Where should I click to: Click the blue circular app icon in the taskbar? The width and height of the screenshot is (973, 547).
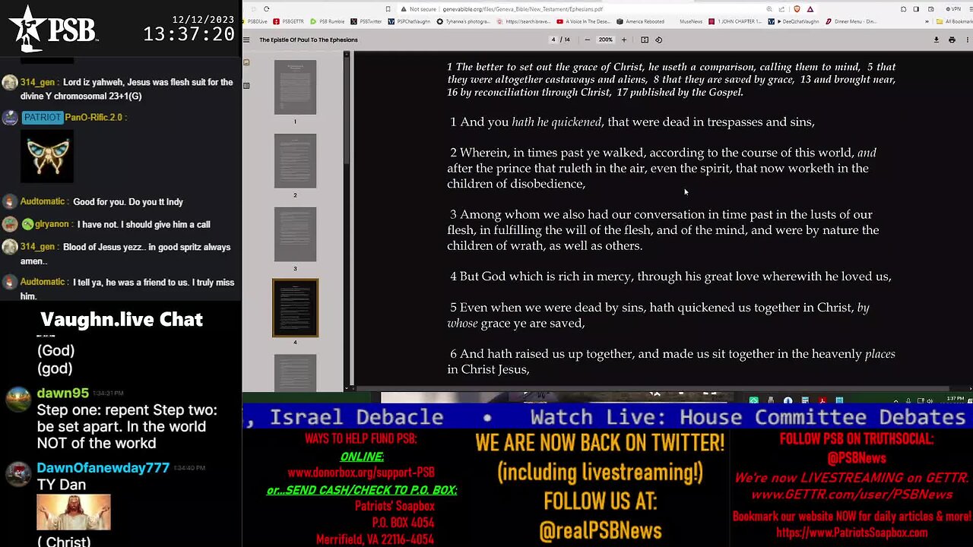(788, 400)
